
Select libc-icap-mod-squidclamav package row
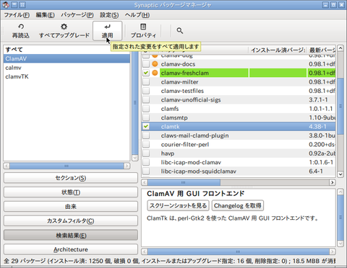(x=239, y=171)
